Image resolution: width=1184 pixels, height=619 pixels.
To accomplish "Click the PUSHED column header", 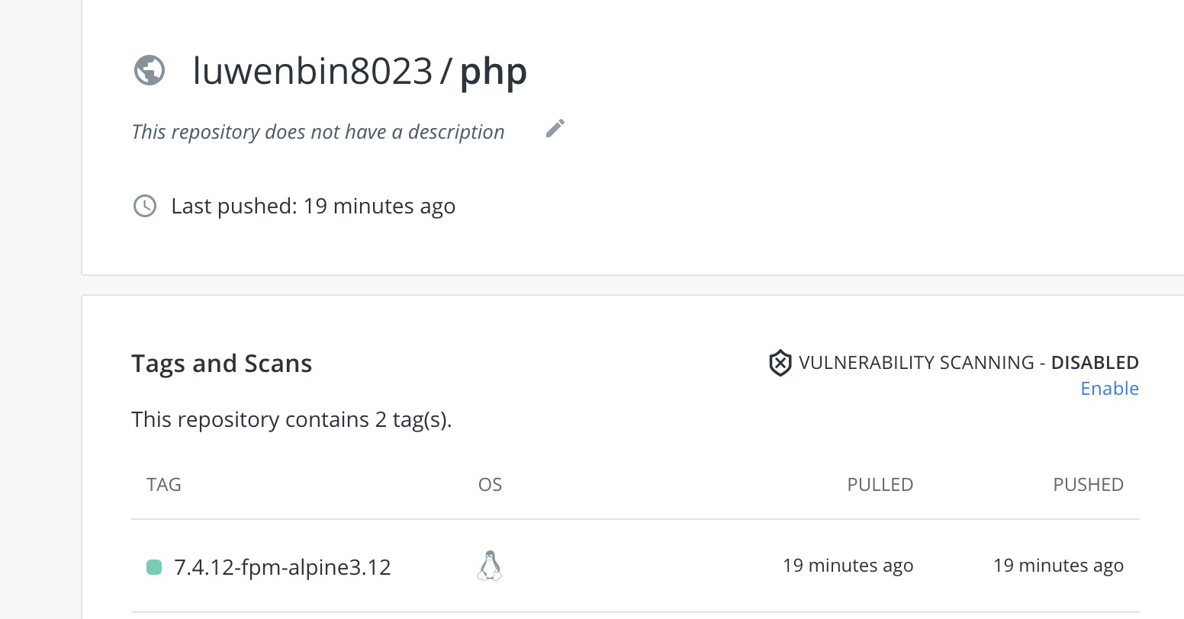I will pyautogui.click(x=1088, y=485).
